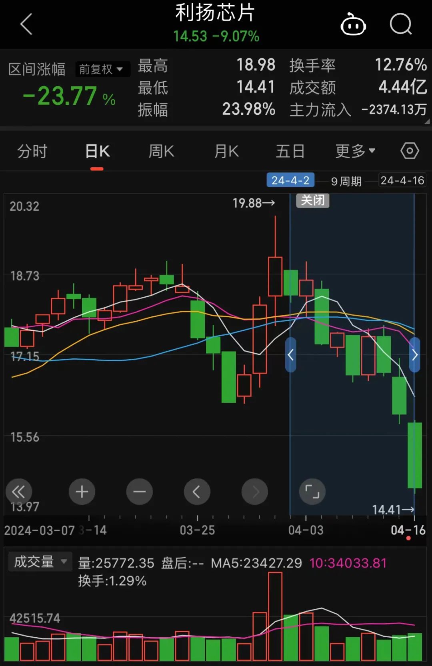
Task: Switch to the 五日 tab
Action: click(x=290, y=151)
